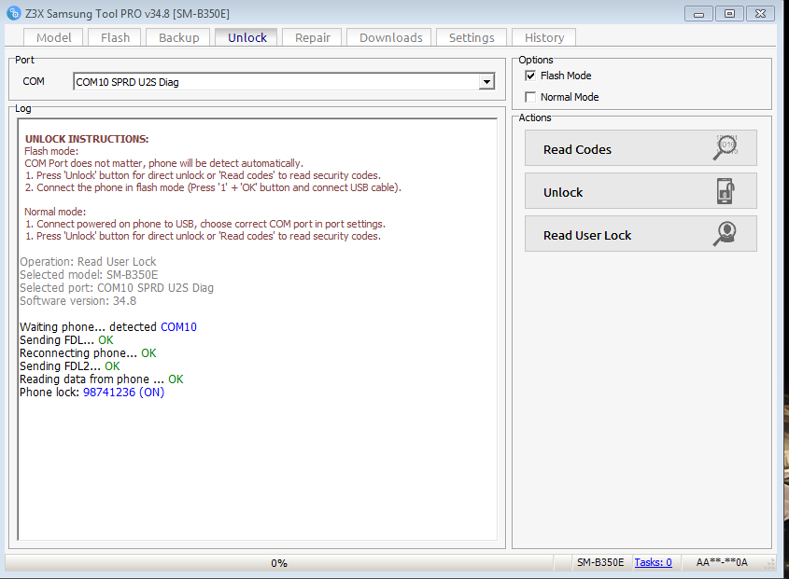Screen dimensions: 789x579
Task: Enable the Flash Mode checkbox
Action: point(530,76)
